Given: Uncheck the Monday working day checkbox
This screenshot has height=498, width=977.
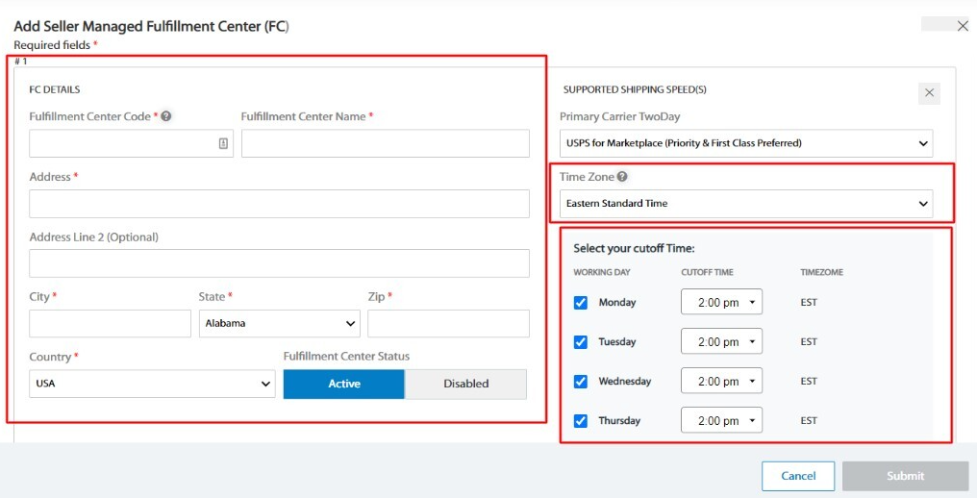Looking at the screenshot, I should [x=581, y=302].
